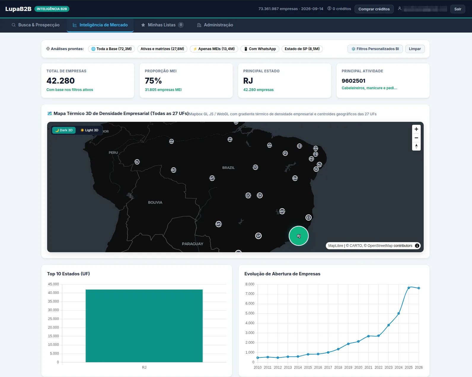Apply the Toda a Base (72,3M) preset
This screenshot has height=377, width=472.
[x=111, y=49]
